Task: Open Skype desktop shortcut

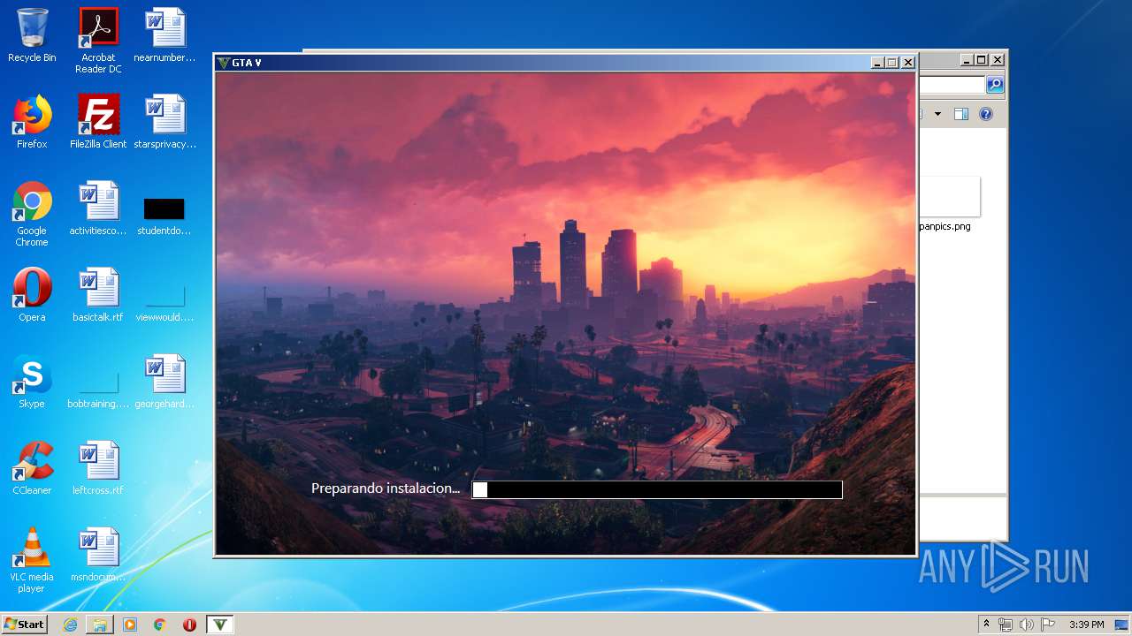Action: [x=32, y=382]
